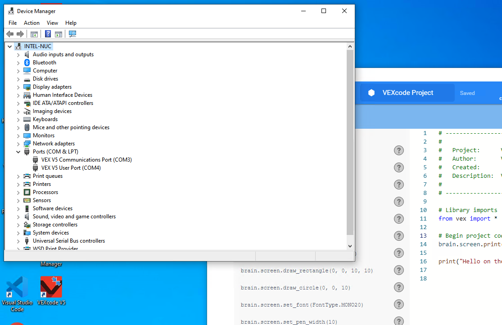
Task: Select the Network adapters icon
Action: pyautogui.click(x=27, y=144)
